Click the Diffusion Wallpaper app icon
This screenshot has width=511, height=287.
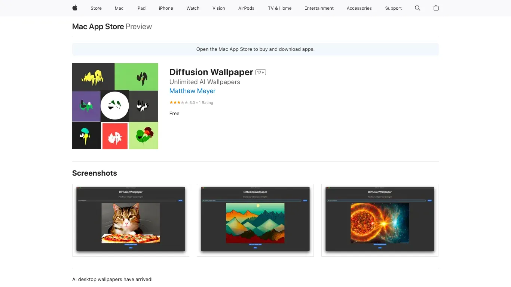pos(115,106)
